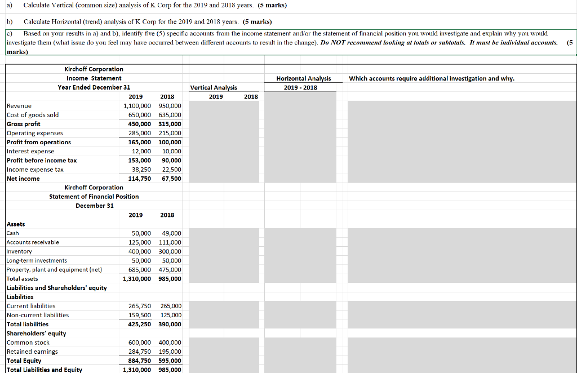Click the Statement of Financial Position header
The image size is (577, 373).
tap(94, 197)
